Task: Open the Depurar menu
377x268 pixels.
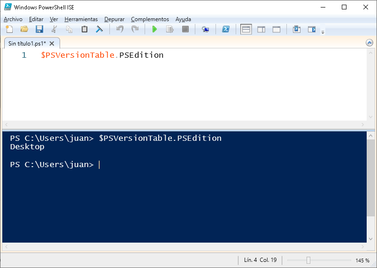Action: (114, 19)
